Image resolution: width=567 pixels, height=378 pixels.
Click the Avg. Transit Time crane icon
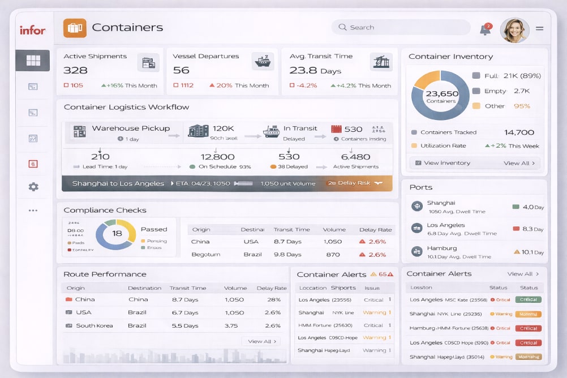(381, 62)
